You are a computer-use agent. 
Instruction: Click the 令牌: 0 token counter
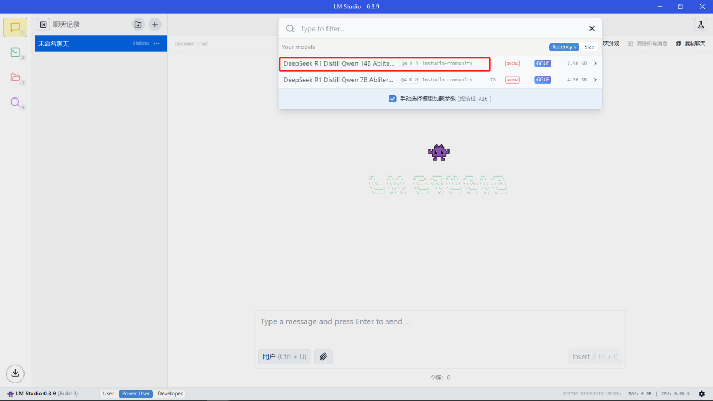(440, 378)
